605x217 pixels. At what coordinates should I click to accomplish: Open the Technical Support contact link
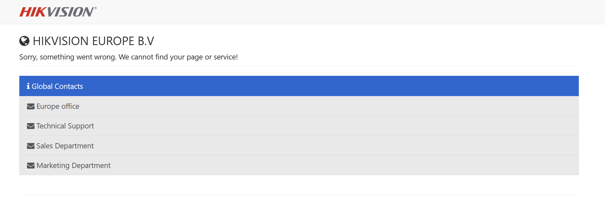[x=65, y=126]
